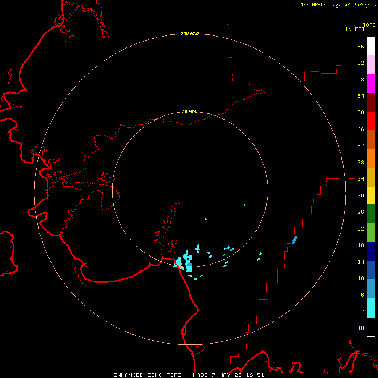Pick the magenta swatch in the color scale
This screenshot has height=378, width=378.
tap(371, 84)
